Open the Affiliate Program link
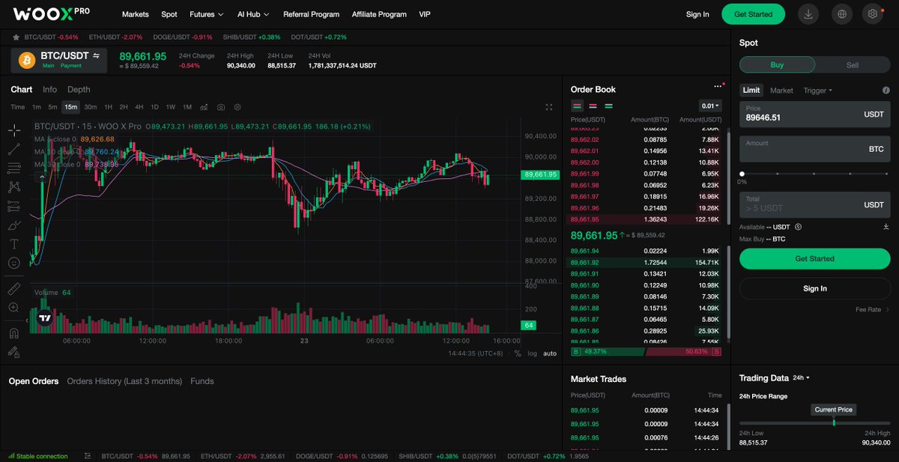Image resolution: width=899 pixels, height=462 pixels. tap(379, 14)
